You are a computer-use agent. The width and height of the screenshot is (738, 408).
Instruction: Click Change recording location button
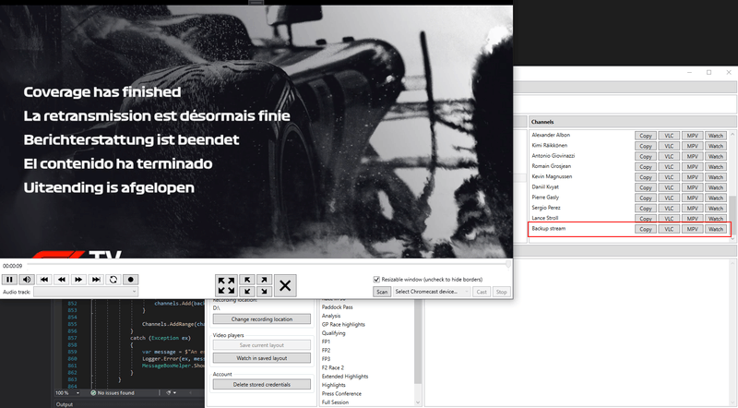point(262,319)
